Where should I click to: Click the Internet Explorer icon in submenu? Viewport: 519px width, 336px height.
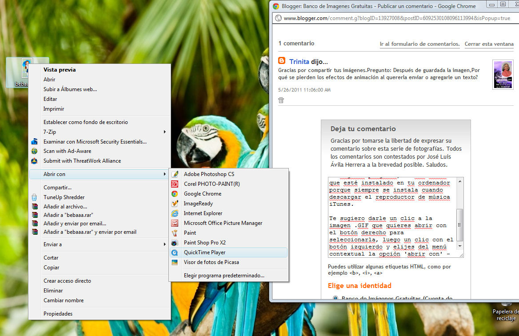(175, 213)
